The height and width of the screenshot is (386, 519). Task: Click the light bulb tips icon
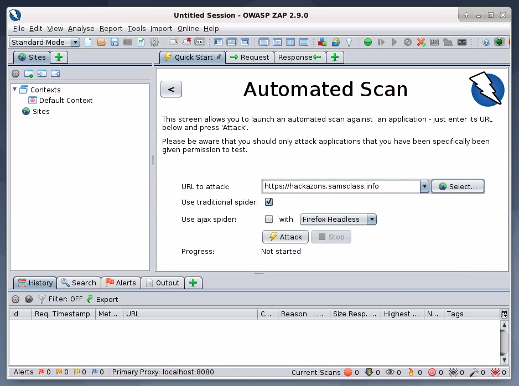(x=349, y=42)
